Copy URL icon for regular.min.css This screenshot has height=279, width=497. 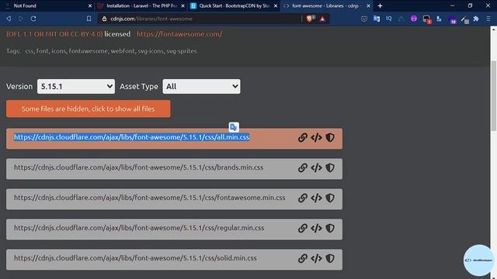tap(303, 228)
